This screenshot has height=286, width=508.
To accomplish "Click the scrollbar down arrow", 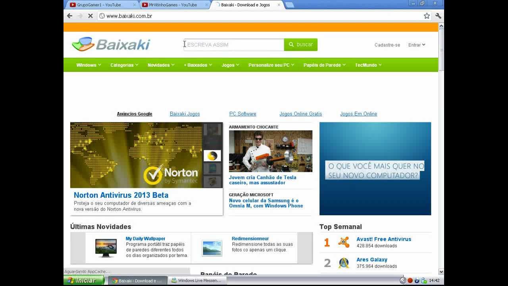I will 441,272.
